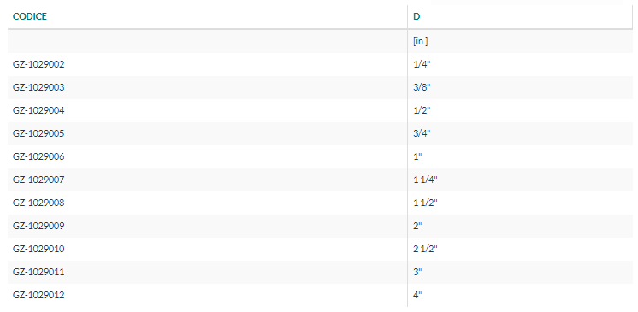Click the 2 1/2" diameter value

pos(426,249)
